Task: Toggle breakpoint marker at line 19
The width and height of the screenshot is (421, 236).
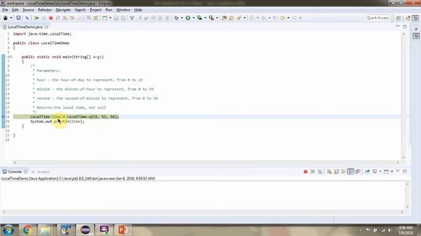Action: 3,117
